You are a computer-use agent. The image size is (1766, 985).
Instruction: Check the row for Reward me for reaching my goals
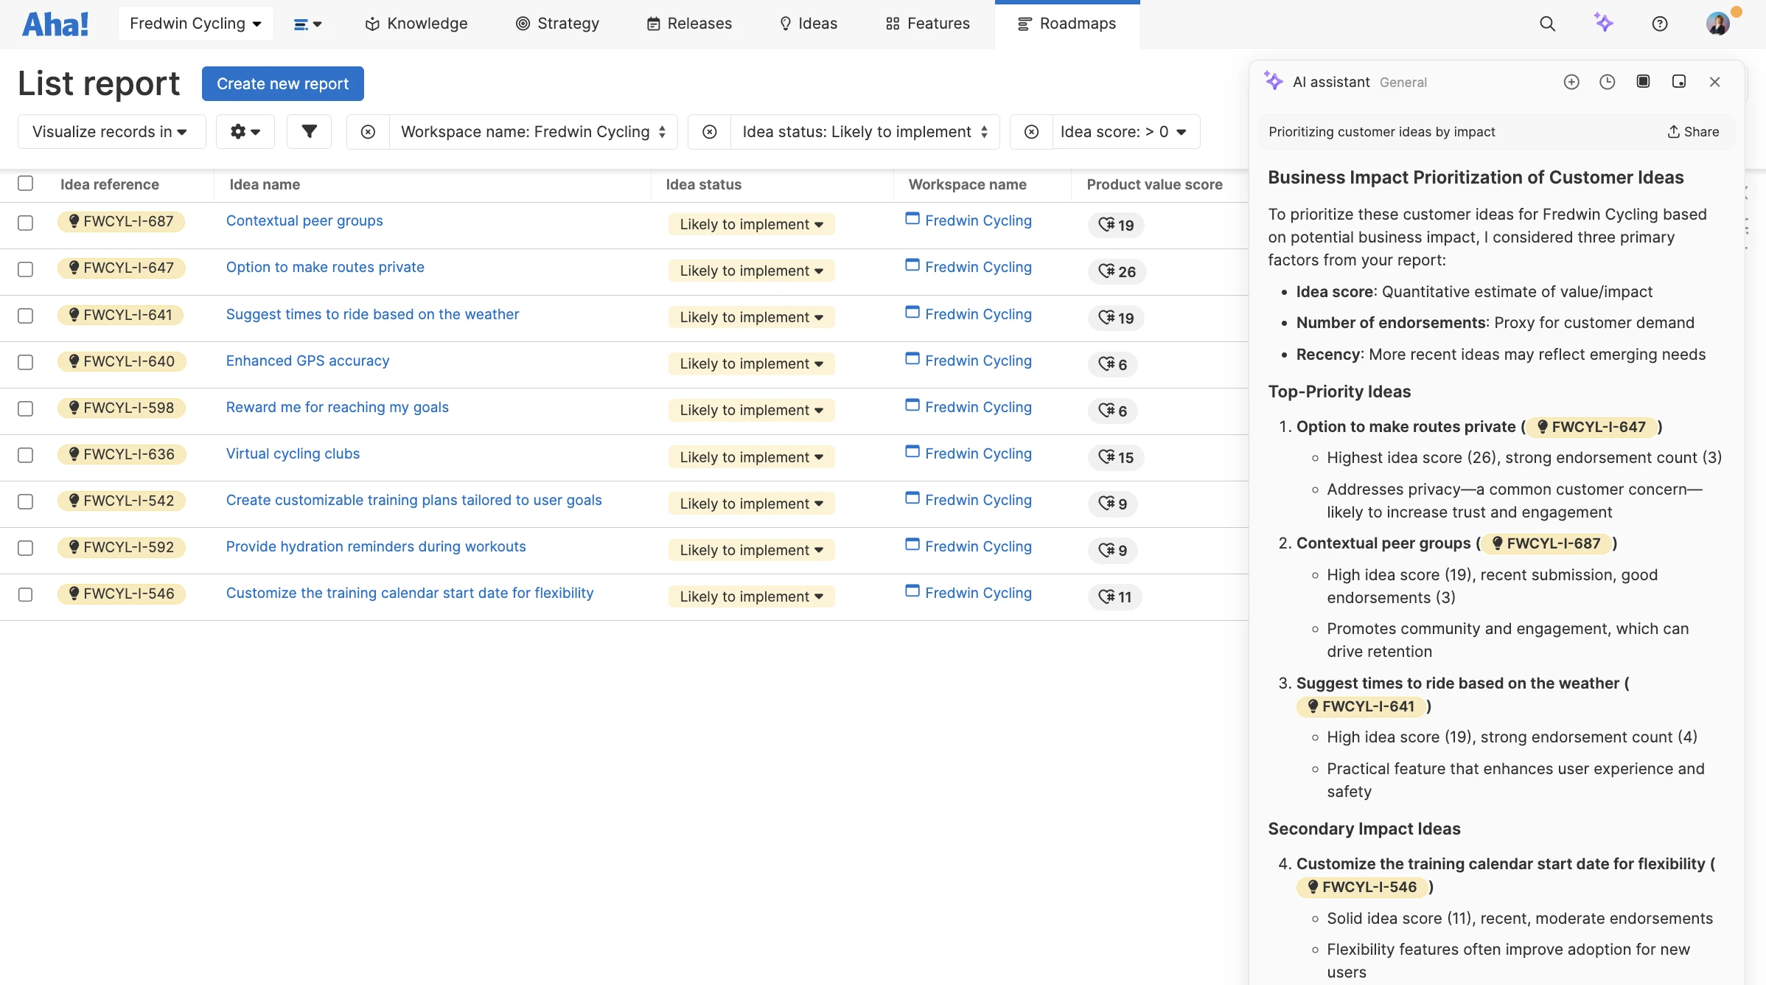(x=26, y=409)
